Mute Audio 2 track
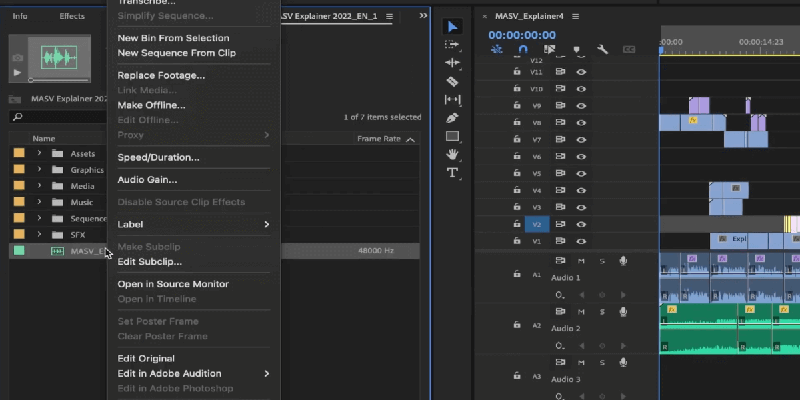This screenshot has height=400, width=800. 581,311
